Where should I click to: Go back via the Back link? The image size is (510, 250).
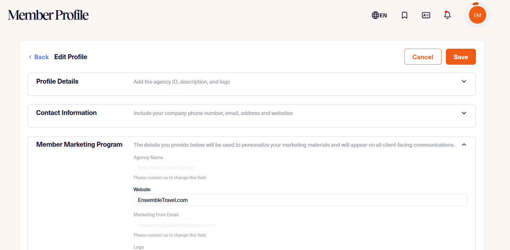tap(42, 57)
